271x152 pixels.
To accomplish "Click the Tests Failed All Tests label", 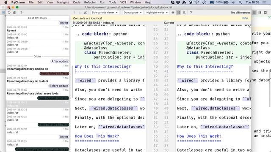I will click(54, 73).
